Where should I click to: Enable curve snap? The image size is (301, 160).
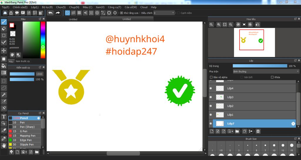tap(103, 13)
